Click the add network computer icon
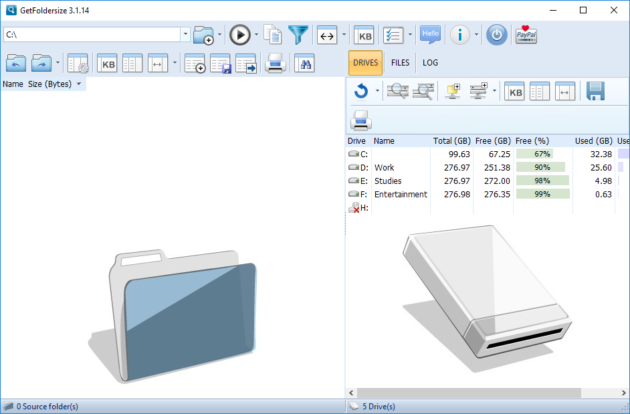This screenshot has width=630, height=414. [452, 91]
